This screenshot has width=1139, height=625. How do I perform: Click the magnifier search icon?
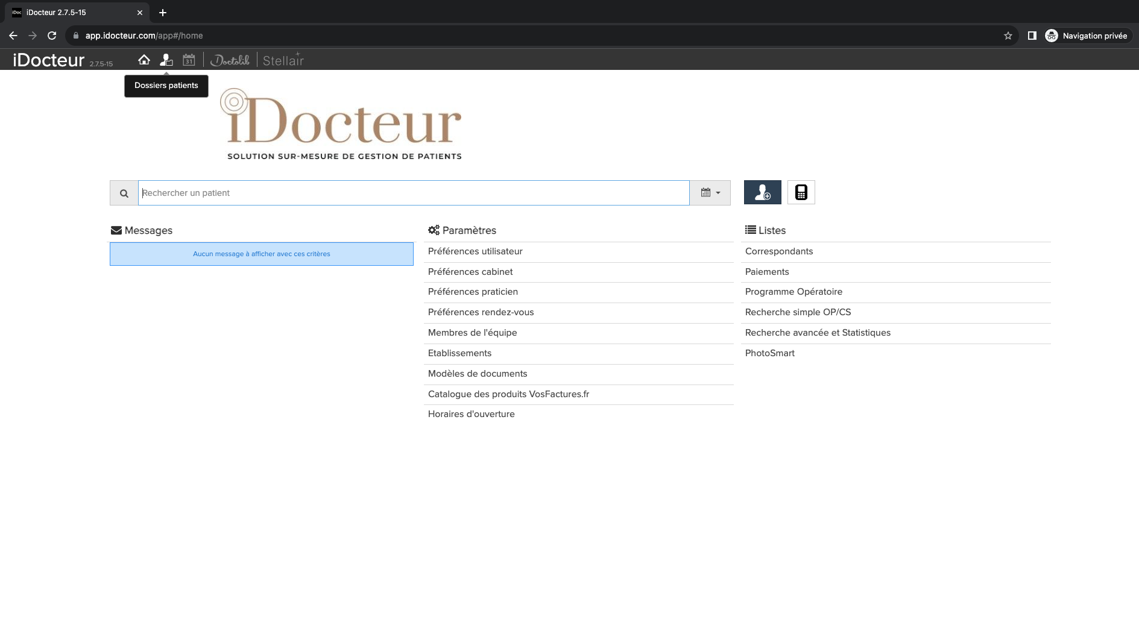(x=124, y=193)
